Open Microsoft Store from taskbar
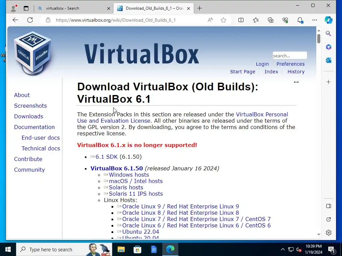The width and height of the screenshot is (342, 256). [137, 249]
